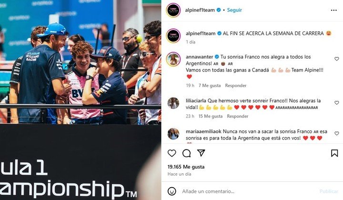
Task: Focus the Añade un comentario field
Action: pos(248,191)
